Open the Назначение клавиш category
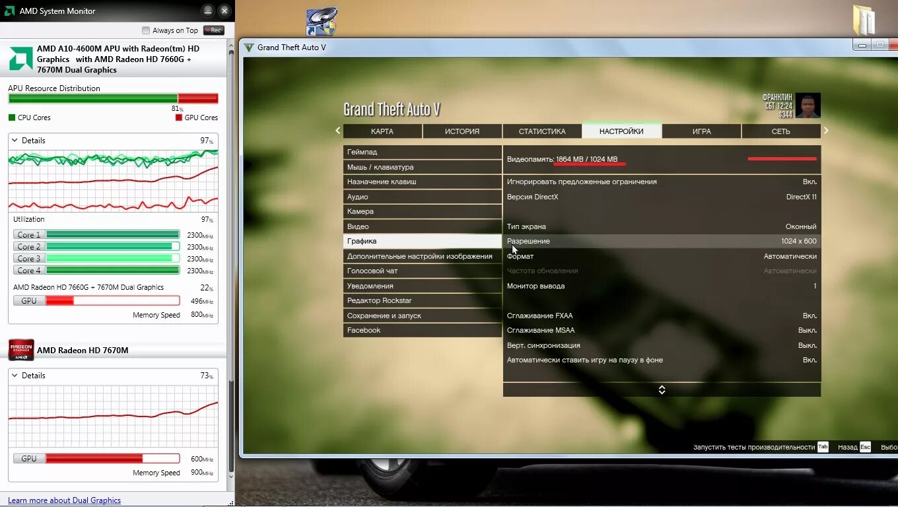This screenshot has width=898, height=507. (x=423, y=182)
